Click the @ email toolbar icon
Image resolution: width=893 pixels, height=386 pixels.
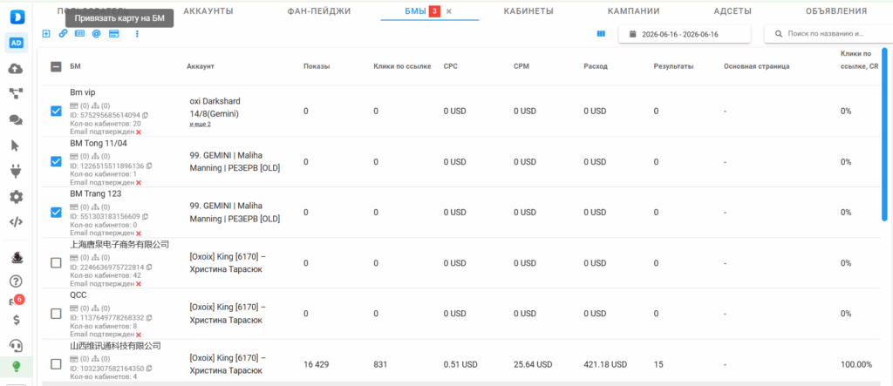(x=96, y=34)
